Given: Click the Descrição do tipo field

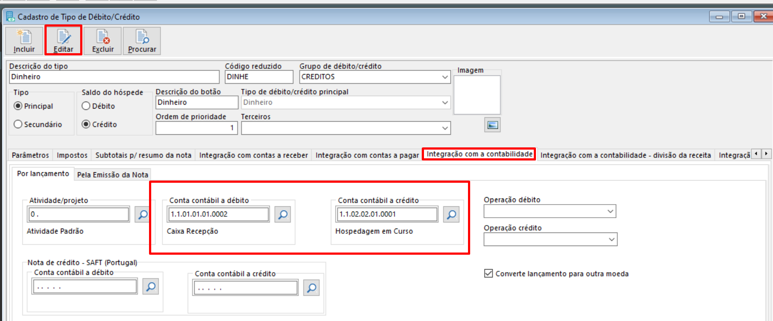Looking at the screenshot, I should point(114,77).
